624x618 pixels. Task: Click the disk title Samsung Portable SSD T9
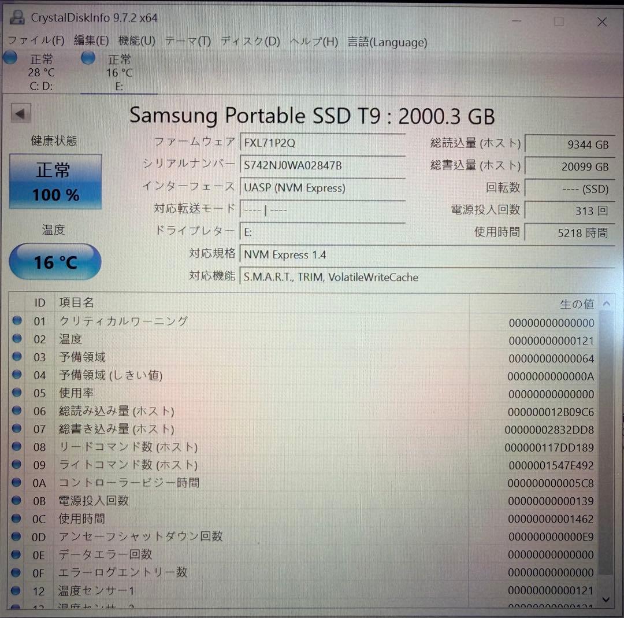pyautogui.click(x=312, y=116)
